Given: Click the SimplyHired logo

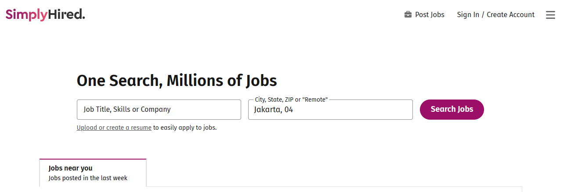Looking at the screenshot, I should pyautogui.click(x=45, y=15).
